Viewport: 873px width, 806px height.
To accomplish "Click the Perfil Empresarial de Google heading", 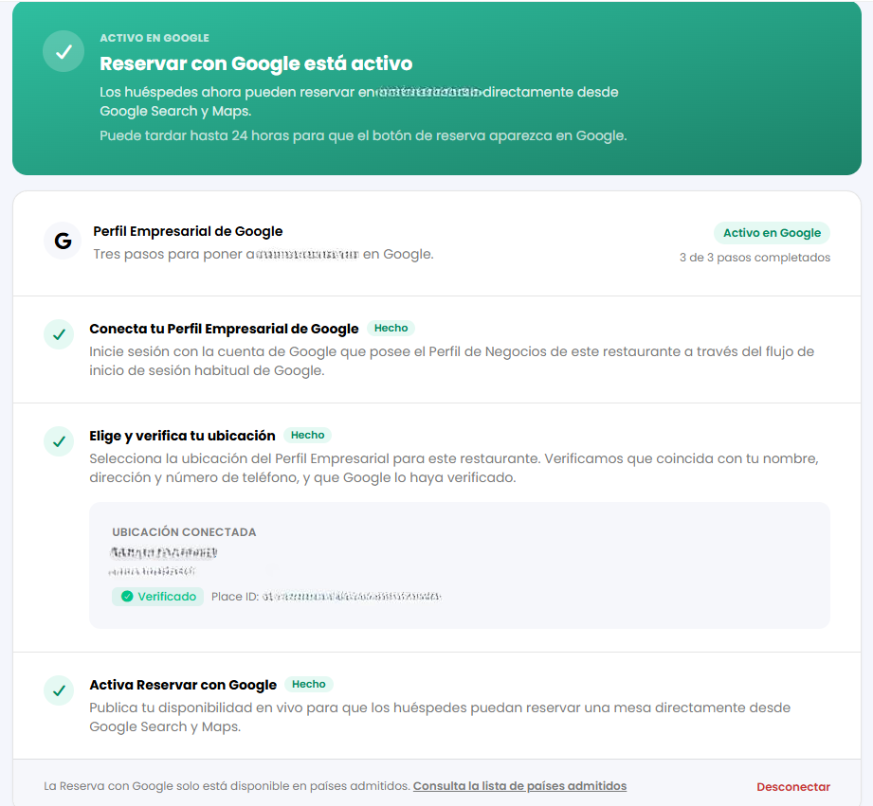I will [x=188, y=231].
